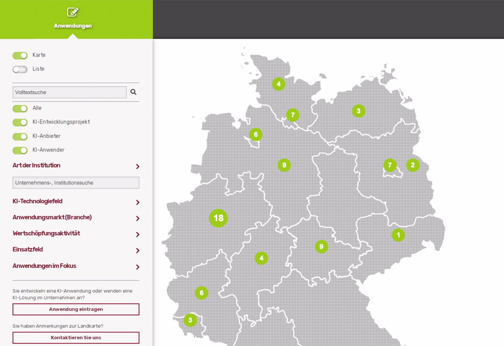Click the northernmost cluster marker with 4

coord(278,84)
